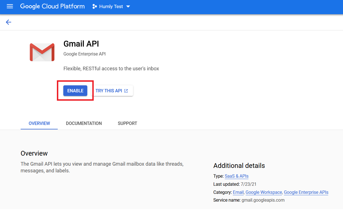This screenshot has width=343, height=210.
Task: Switch to the DOCUMENTATION tab
Action: tap(84, 123)
